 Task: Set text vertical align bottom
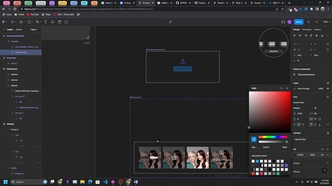point(320,125)
